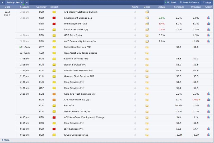Show graph for Crude Oil Inventories
214x143 pixels.
click(208, 135)
